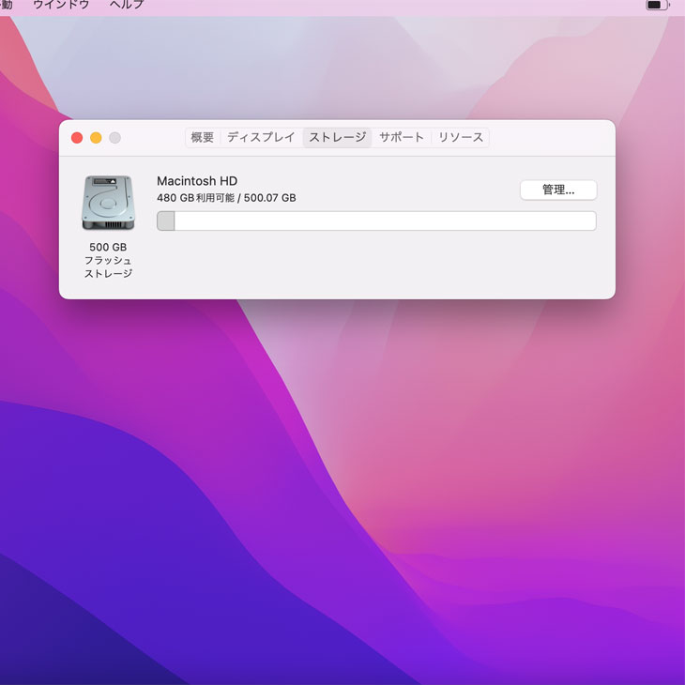Open the サポート tab
Viewport: 685px width, 685px height.
[x=402, y=138]
